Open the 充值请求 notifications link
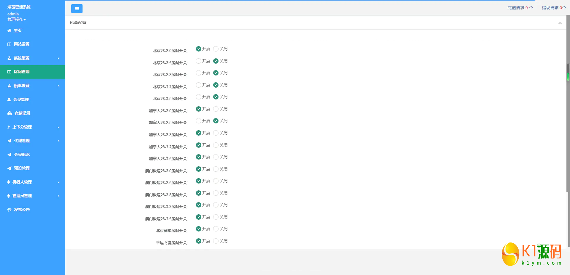 click(x=520, y=8)
